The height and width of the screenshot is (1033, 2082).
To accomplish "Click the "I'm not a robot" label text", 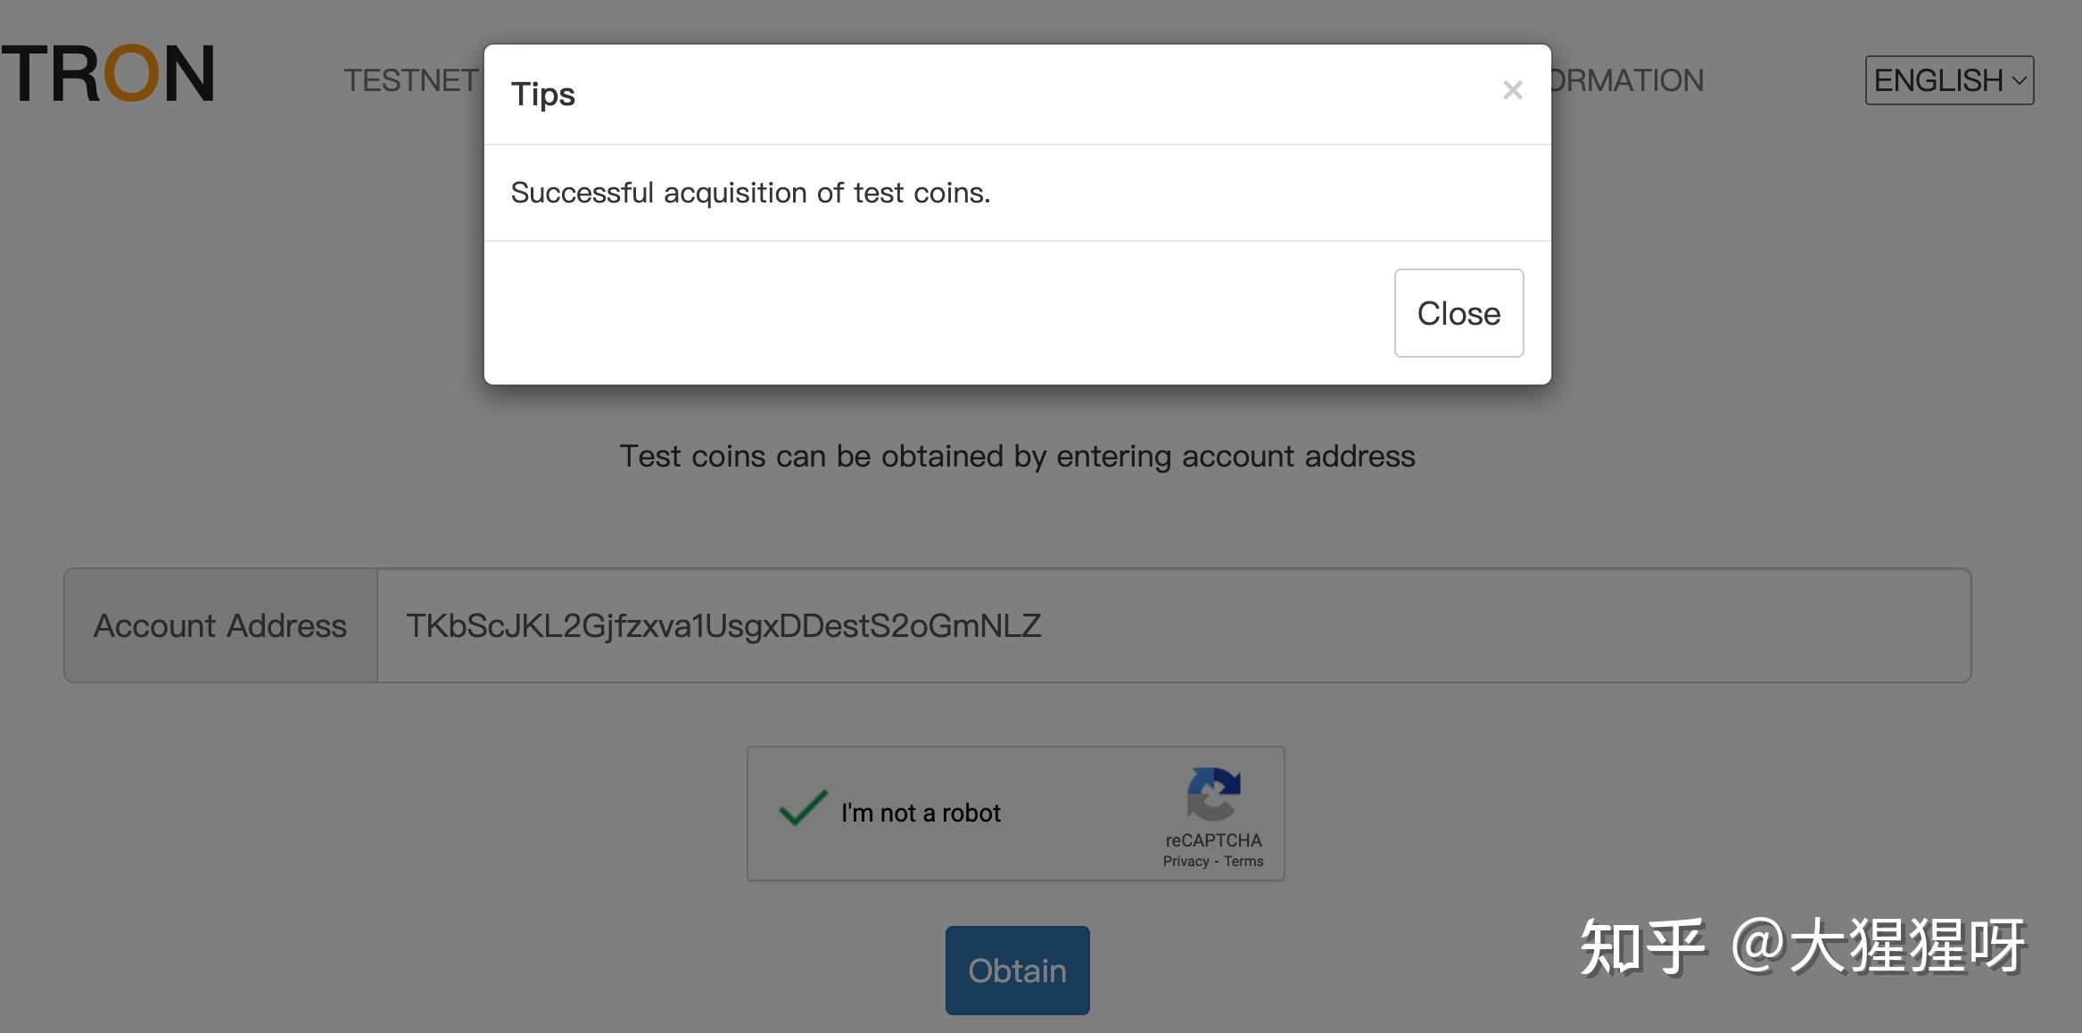I will [921, 813].
